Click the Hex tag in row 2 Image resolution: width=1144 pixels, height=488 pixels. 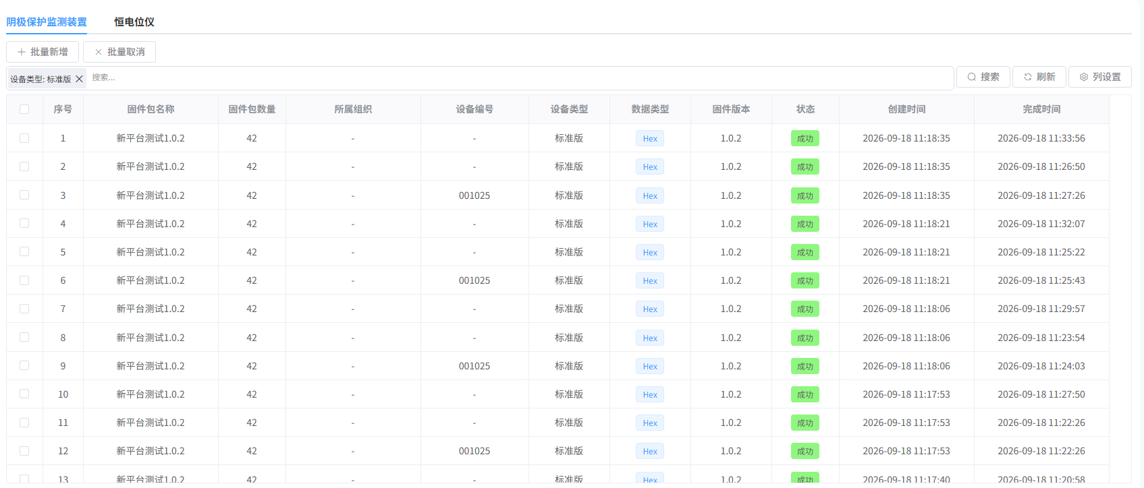pyautogui.click(x=650, y=167)
